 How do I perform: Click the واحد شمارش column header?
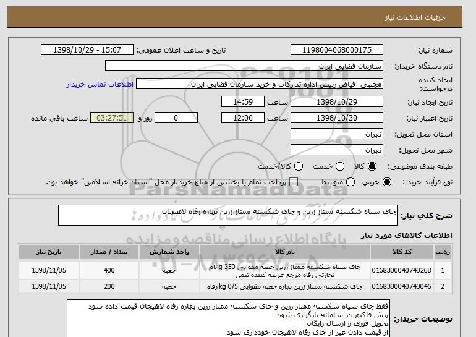[x=169, y=252]
